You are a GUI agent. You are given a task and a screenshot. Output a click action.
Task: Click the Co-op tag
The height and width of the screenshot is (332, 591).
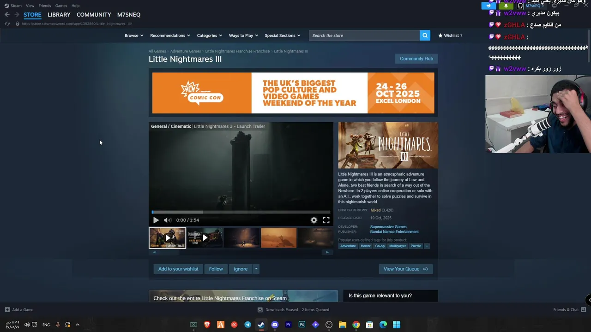[380, 246]
